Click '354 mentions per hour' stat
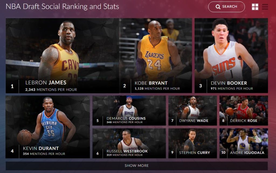276x173 pixels. click(44, 154)
